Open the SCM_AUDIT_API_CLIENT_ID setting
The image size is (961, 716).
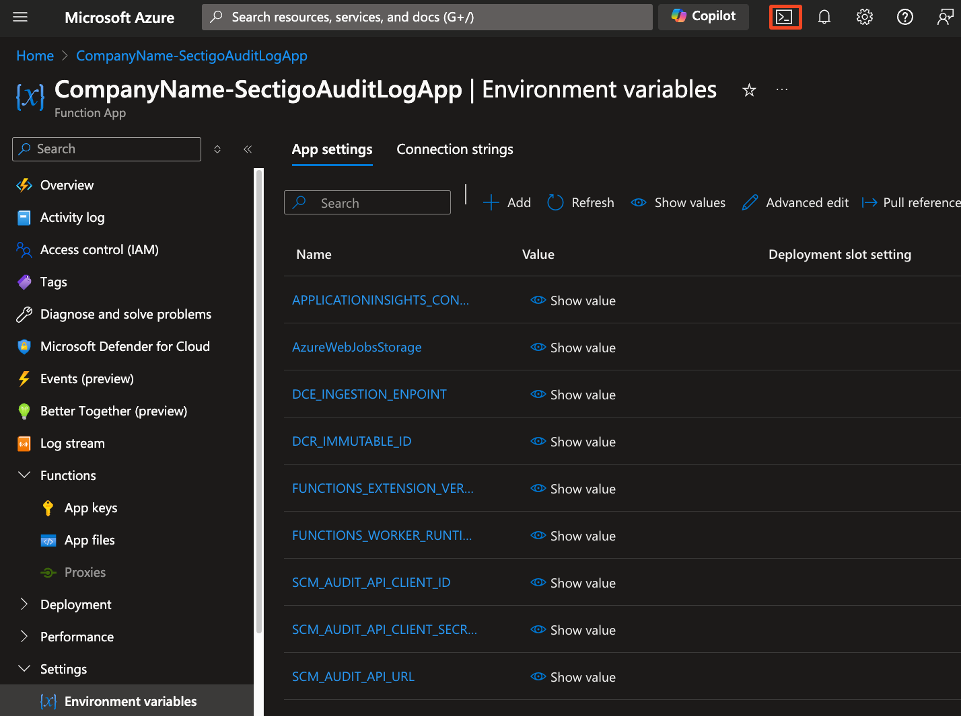tap(371, 582)
